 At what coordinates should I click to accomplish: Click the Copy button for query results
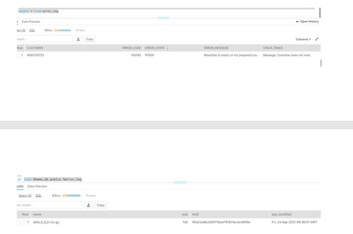pos(89,39)
